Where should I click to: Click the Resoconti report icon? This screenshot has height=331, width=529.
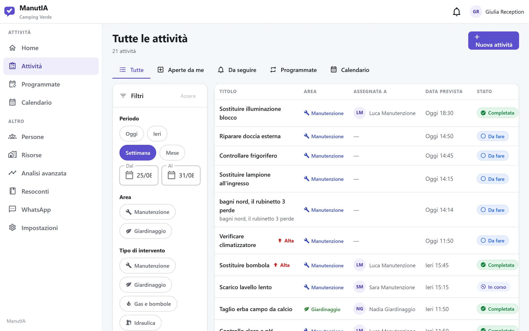pos(12,191)
